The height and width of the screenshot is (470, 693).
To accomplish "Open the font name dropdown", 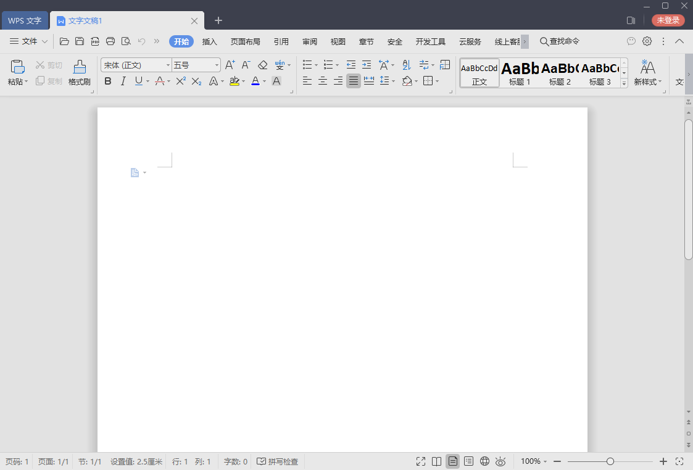I will click(168, 65).
